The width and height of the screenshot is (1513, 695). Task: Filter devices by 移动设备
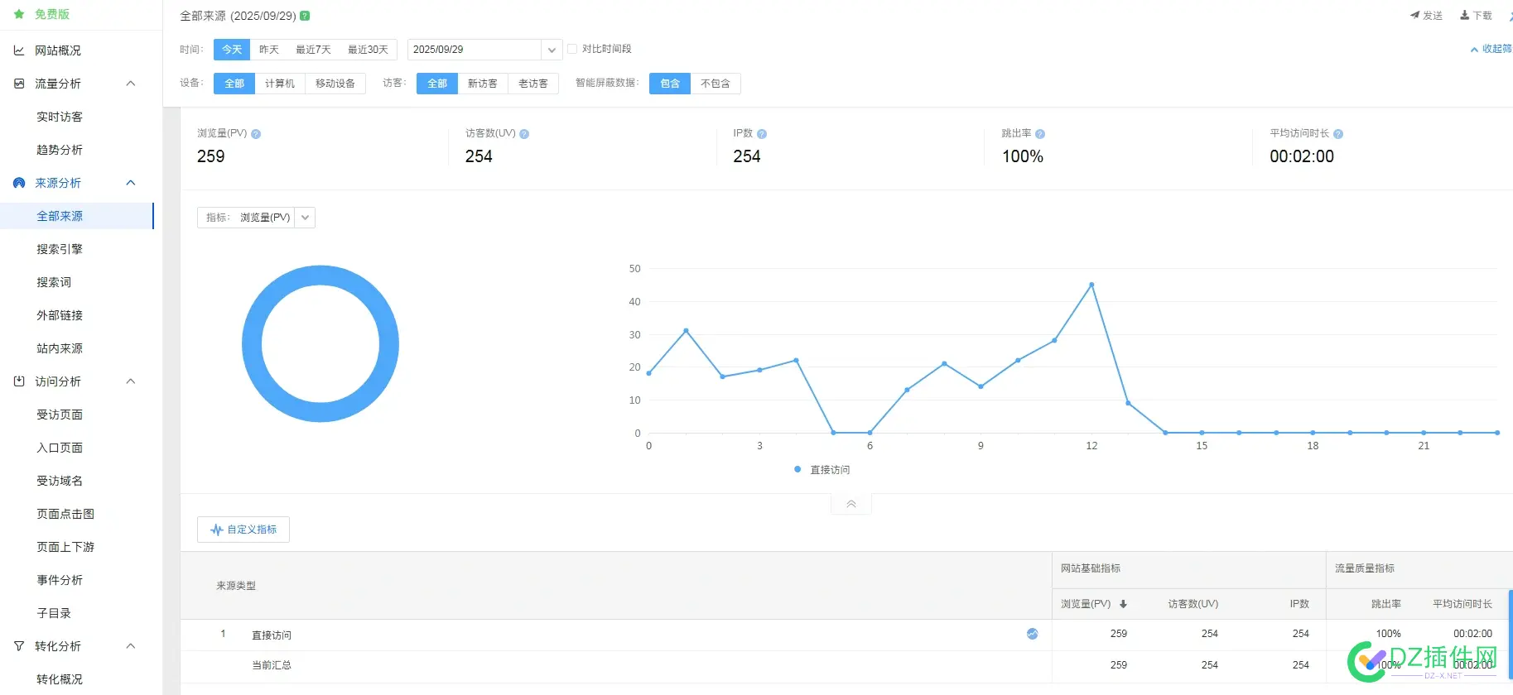tap(335, 84)
